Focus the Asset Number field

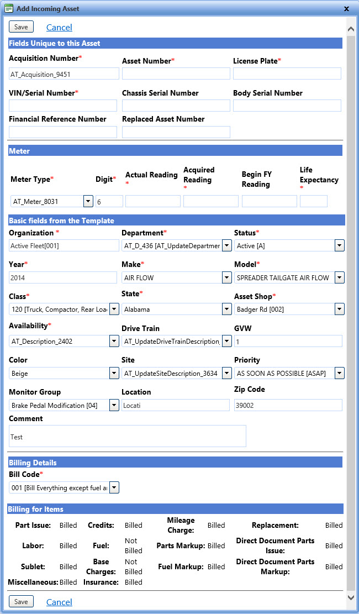[x=176, y=74]
